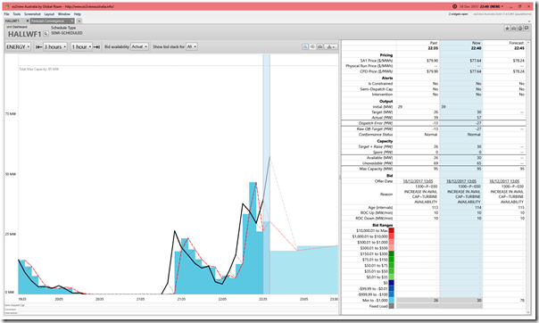Open the Tools menu
The width and height of the screenshot is (539, 323).
[x=16, y=14]
